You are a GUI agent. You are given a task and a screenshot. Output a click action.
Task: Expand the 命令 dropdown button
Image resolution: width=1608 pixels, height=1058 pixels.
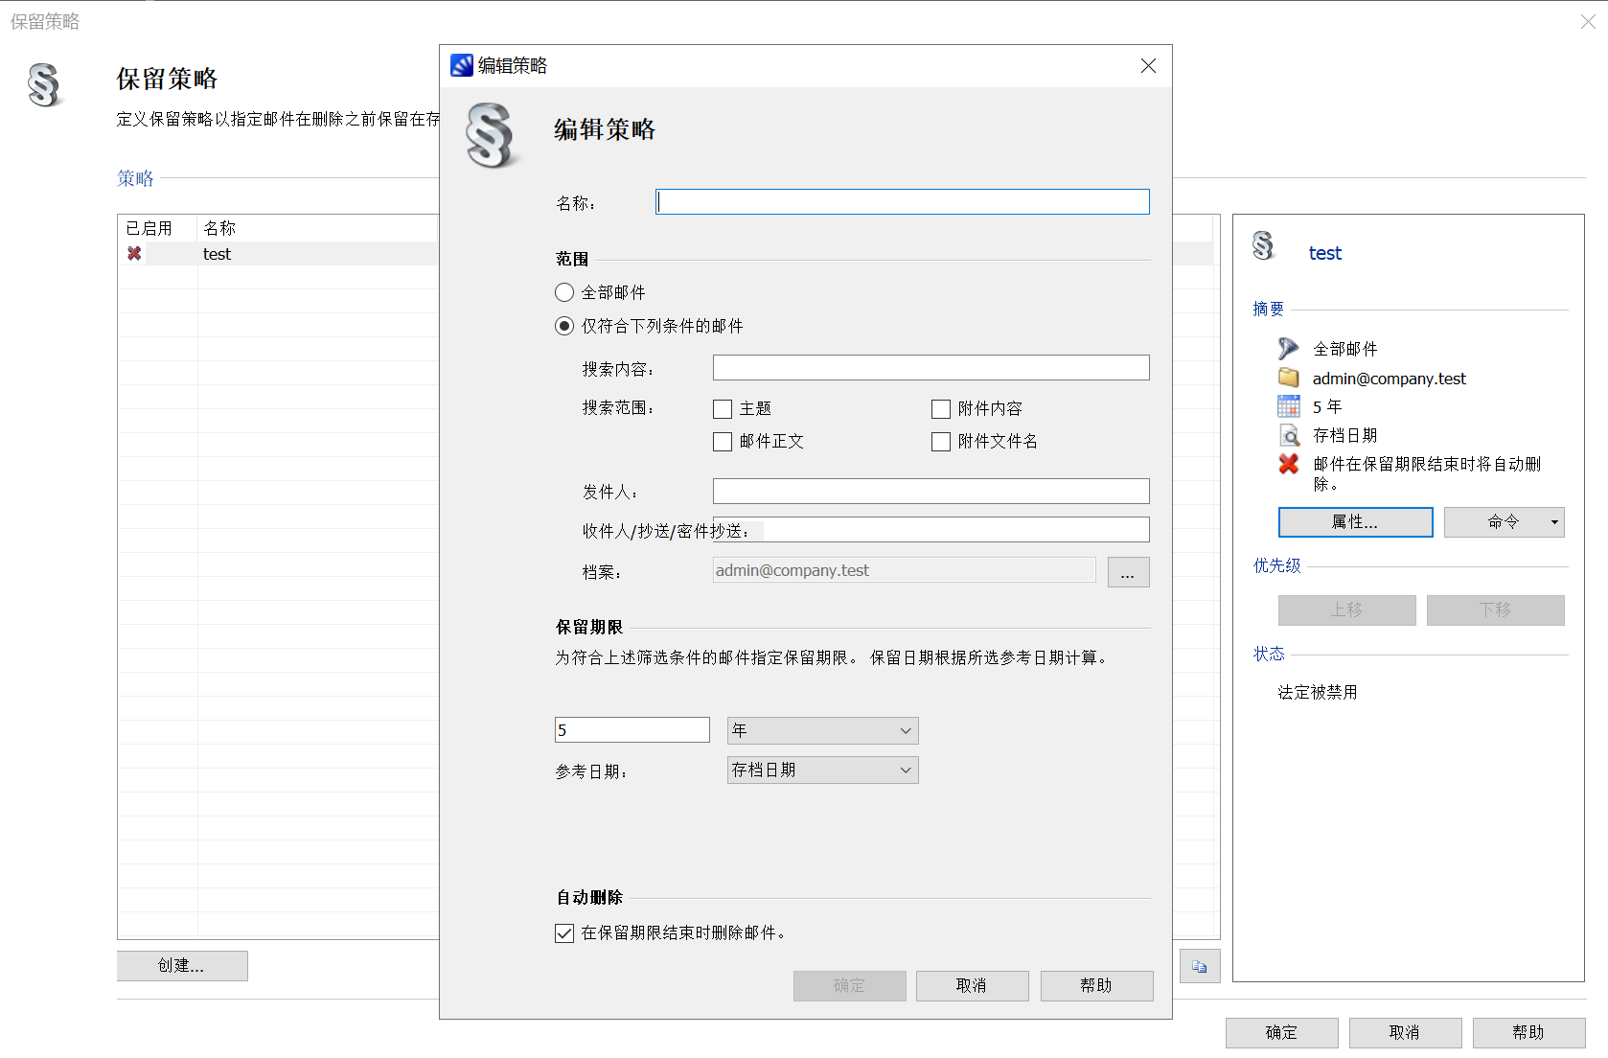1504,522
